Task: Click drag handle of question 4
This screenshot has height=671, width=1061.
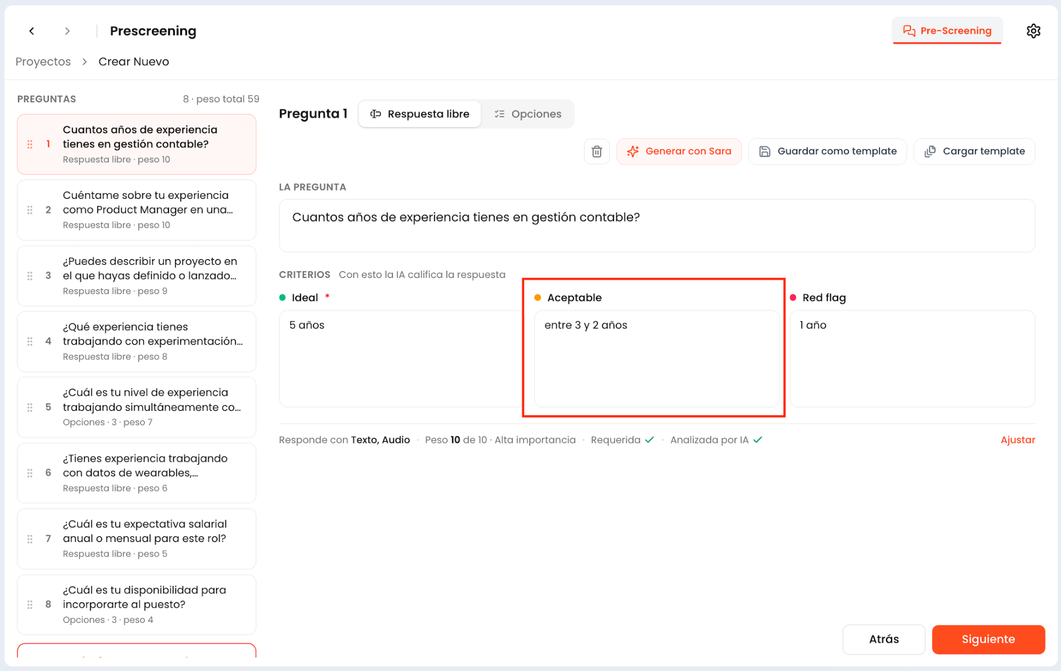Action: click(30, 341)
